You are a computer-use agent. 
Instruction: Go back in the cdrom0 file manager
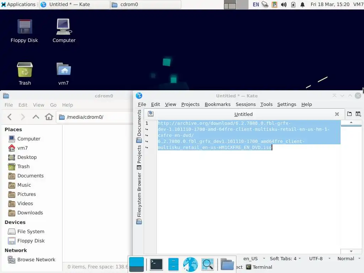point(10,117)
